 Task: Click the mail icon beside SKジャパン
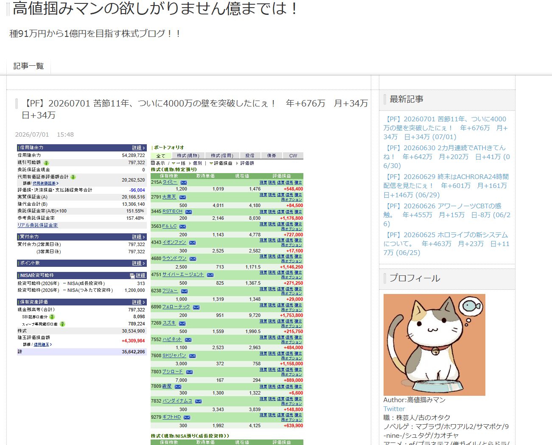pyautogui.click(x=192, y=356)
